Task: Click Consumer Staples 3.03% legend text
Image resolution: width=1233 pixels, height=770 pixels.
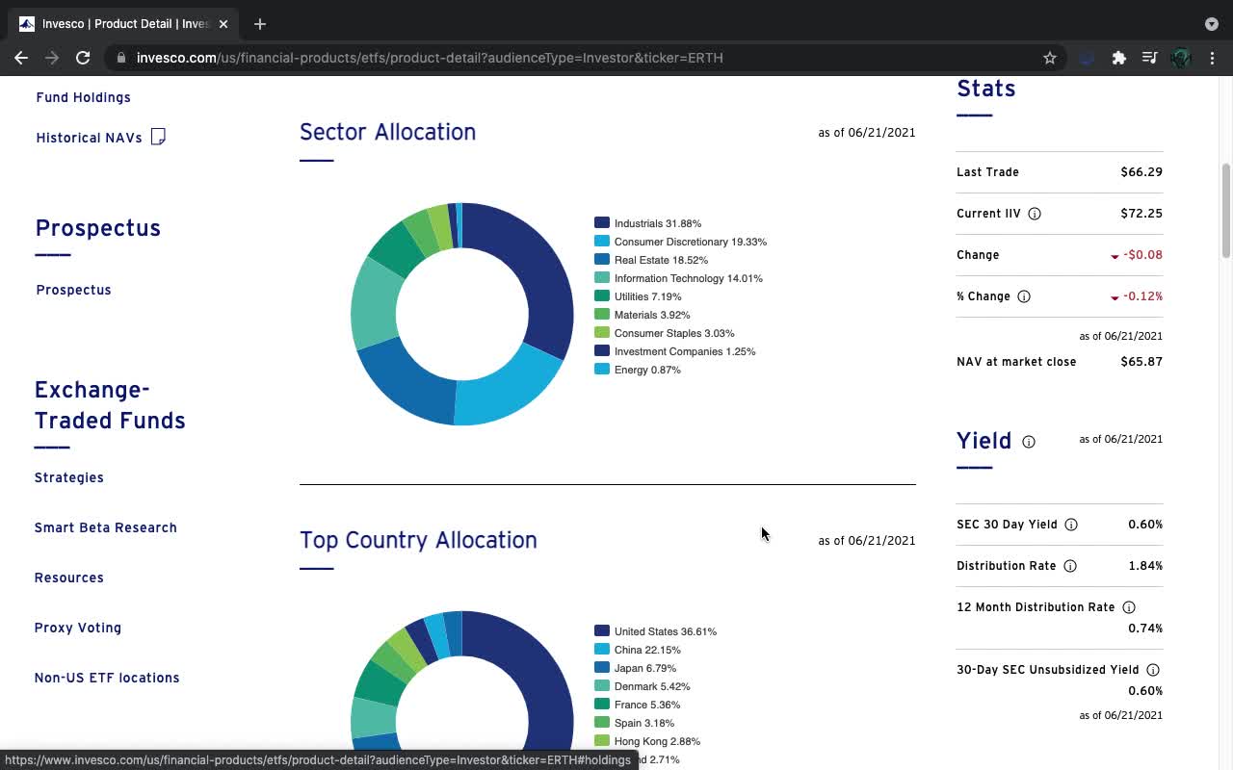Action: [x=674, y=333]
